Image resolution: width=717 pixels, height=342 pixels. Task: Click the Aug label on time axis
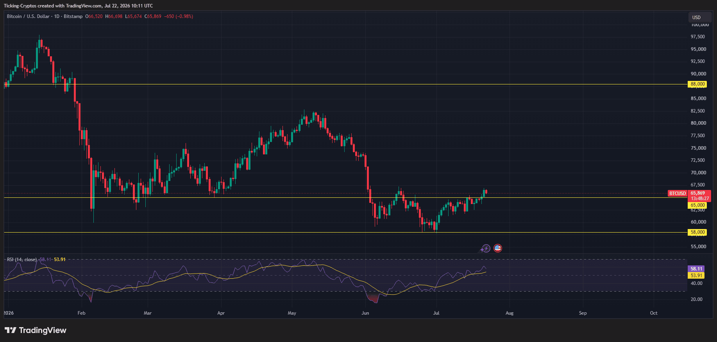tap(510, 313)
